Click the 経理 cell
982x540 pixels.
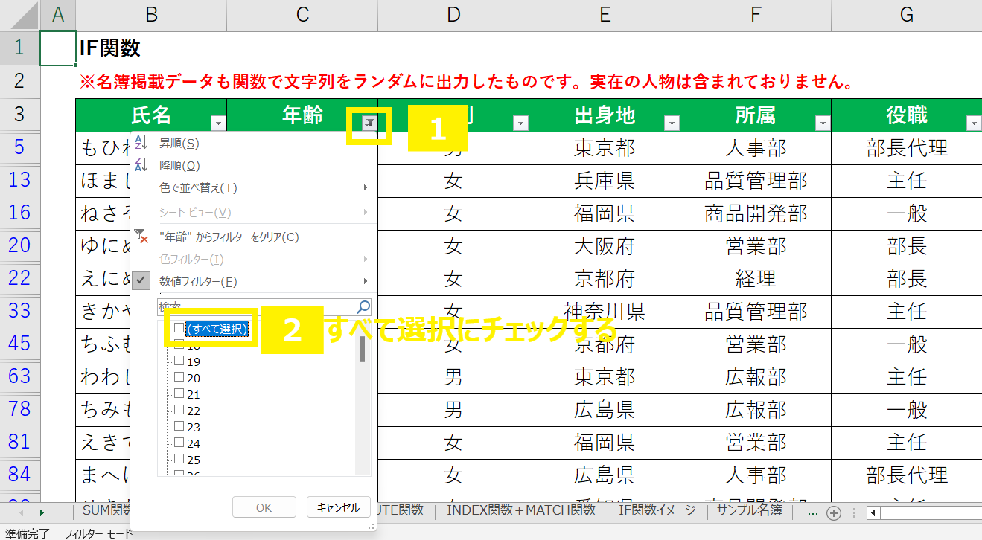click(x=756, y=279)
